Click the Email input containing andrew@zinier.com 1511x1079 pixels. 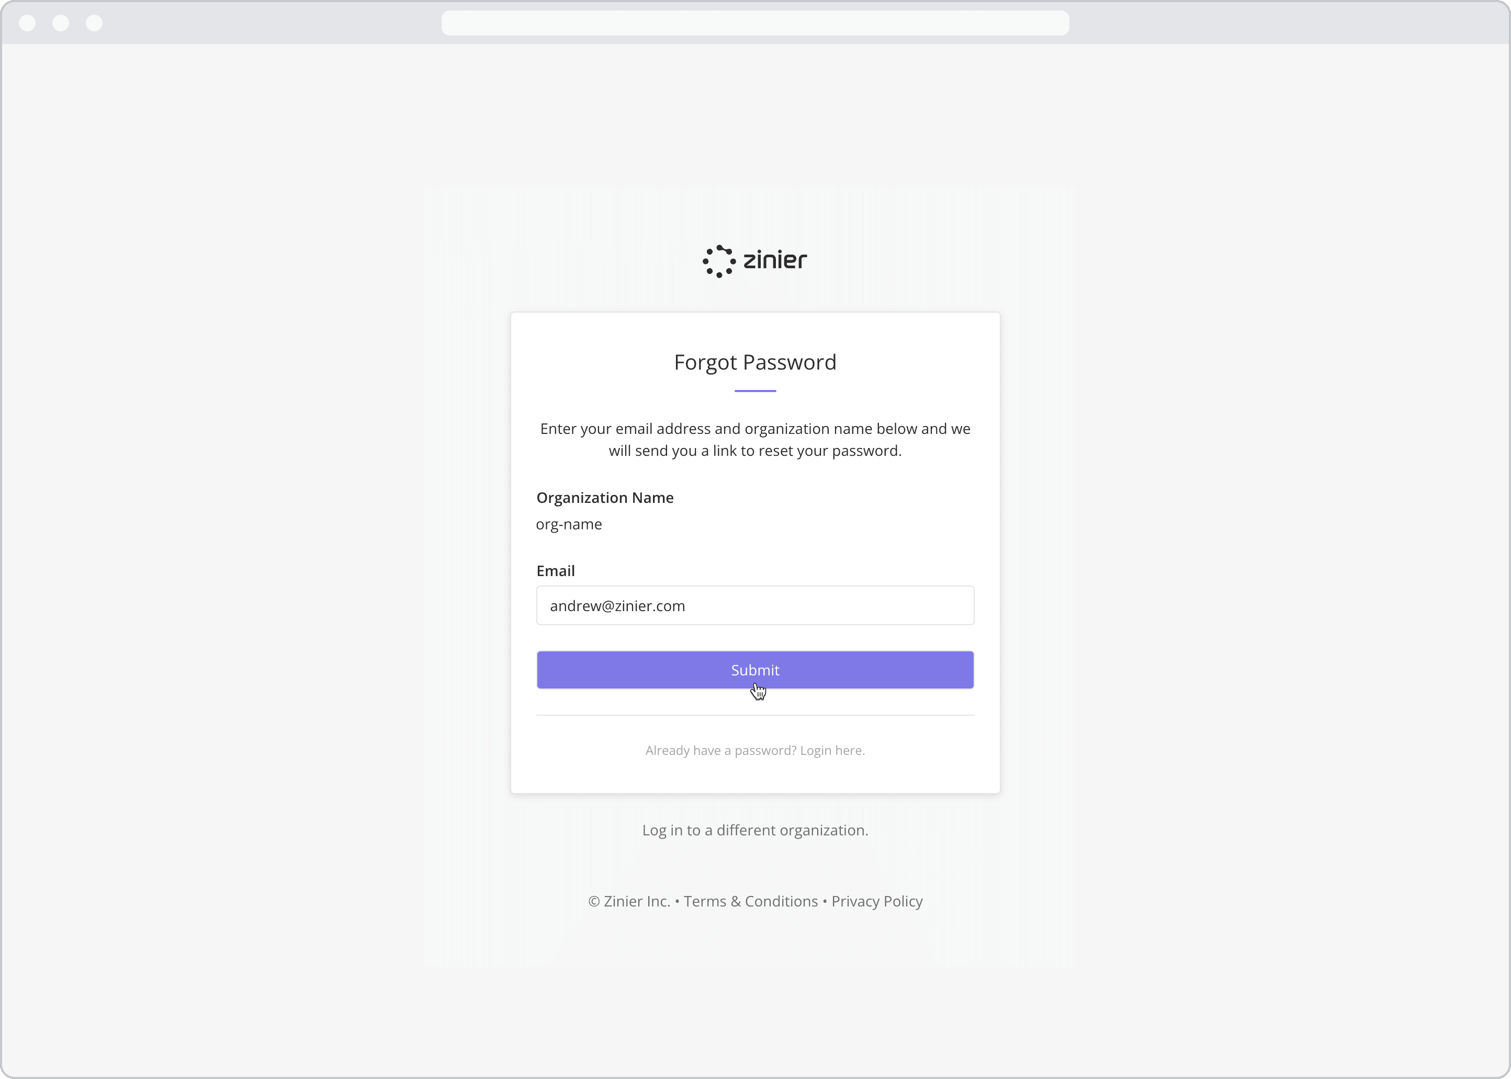[x=754, y=605]
